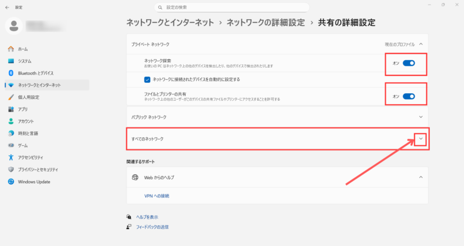Click the ヘルプを表示 link
This screenshot has height=246, width=464.
[x=147, y=216]
